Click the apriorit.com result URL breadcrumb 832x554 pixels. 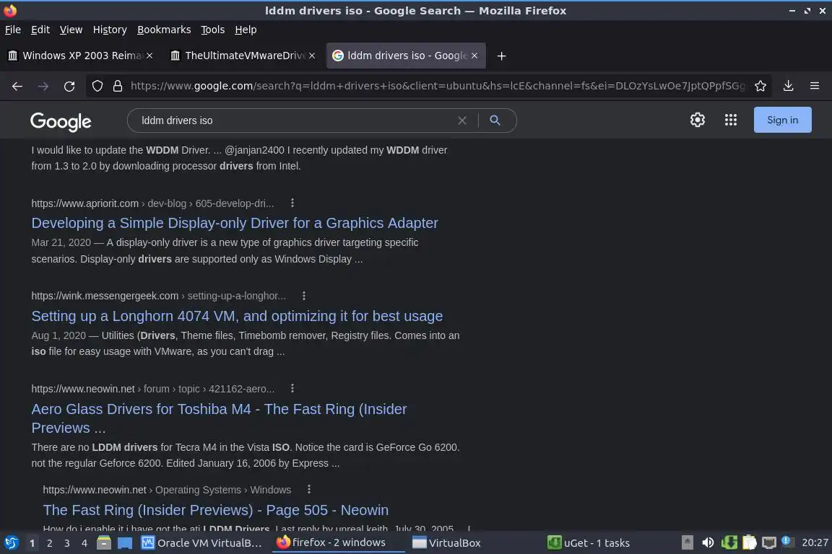point(153,203)
